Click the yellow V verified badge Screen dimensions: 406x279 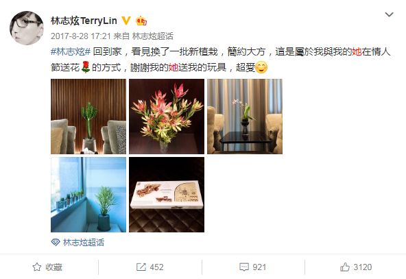tap(126, 21)
